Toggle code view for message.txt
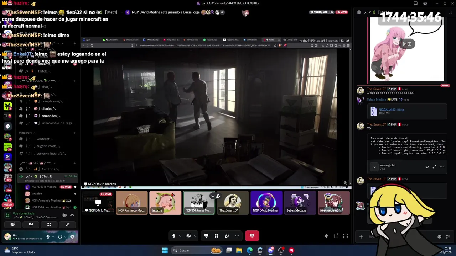The image size is (456, 256). 427,167
